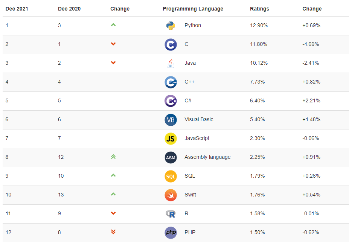Click the C# logo icon
Screen dimensions: 349x242
[x=171, y=101]
